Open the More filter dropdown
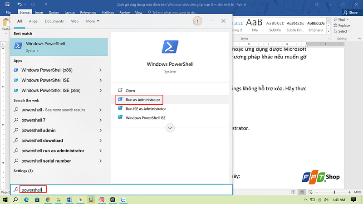The width and height of the screenshot is (363, 204). pos(93,21)
